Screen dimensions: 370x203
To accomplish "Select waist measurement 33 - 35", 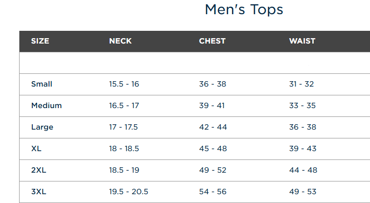I will coord(302,105).
